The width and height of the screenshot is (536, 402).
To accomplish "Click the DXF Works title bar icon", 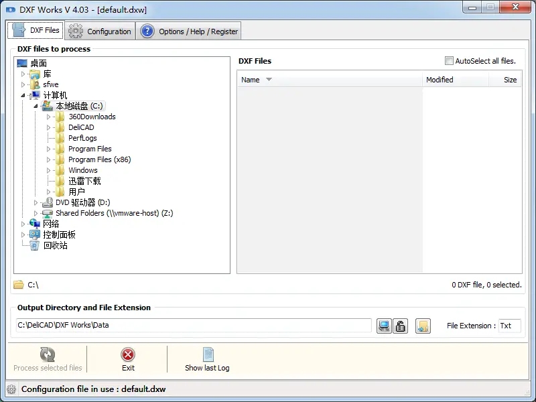I will tap(11, 9).
